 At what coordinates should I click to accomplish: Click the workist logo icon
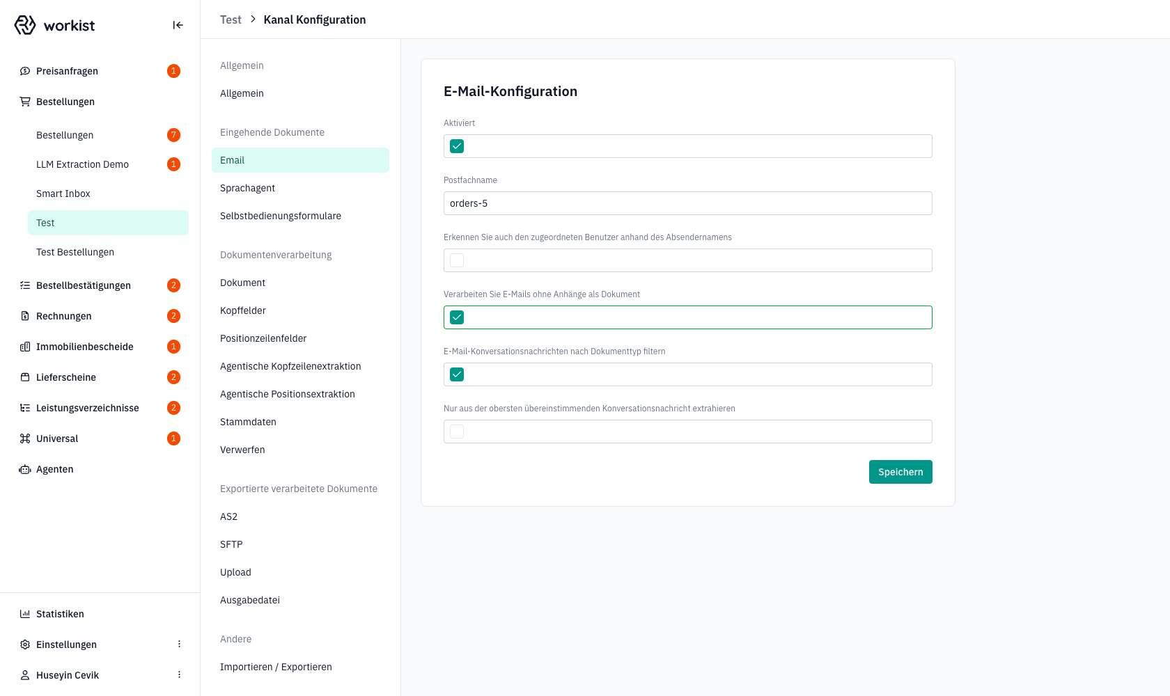coord(25,25)
